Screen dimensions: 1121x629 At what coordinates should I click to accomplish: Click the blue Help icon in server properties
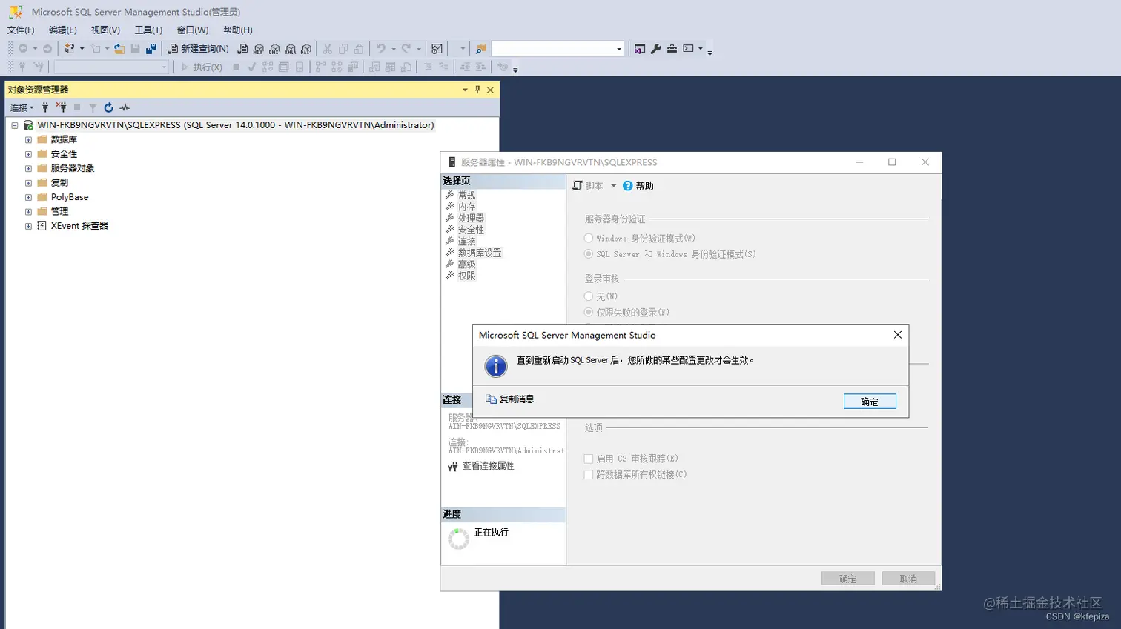628,186
